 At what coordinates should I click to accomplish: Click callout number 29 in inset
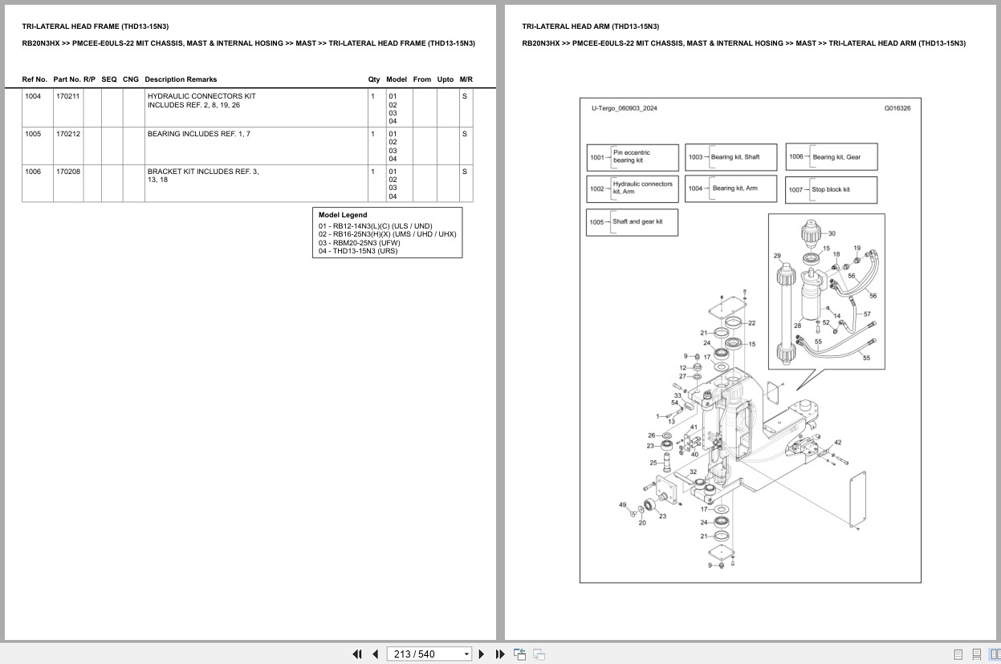(777, 257)
